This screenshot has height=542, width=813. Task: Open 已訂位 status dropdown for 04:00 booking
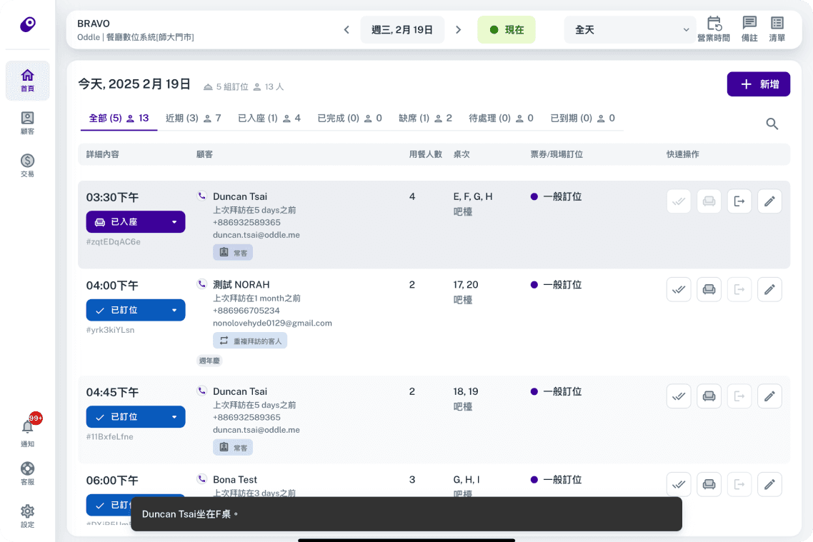click(x=135, y=310)
